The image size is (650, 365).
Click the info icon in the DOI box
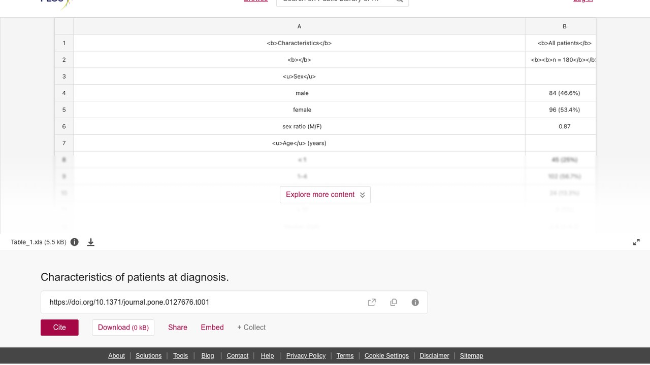[415, 303]
